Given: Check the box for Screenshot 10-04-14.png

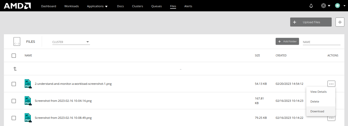Looking at the screenshot, I should 14,101.
